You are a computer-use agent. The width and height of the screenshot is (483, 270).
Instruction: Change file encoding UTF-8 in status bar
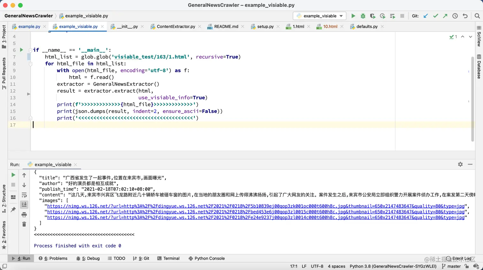tap(317, 266)
